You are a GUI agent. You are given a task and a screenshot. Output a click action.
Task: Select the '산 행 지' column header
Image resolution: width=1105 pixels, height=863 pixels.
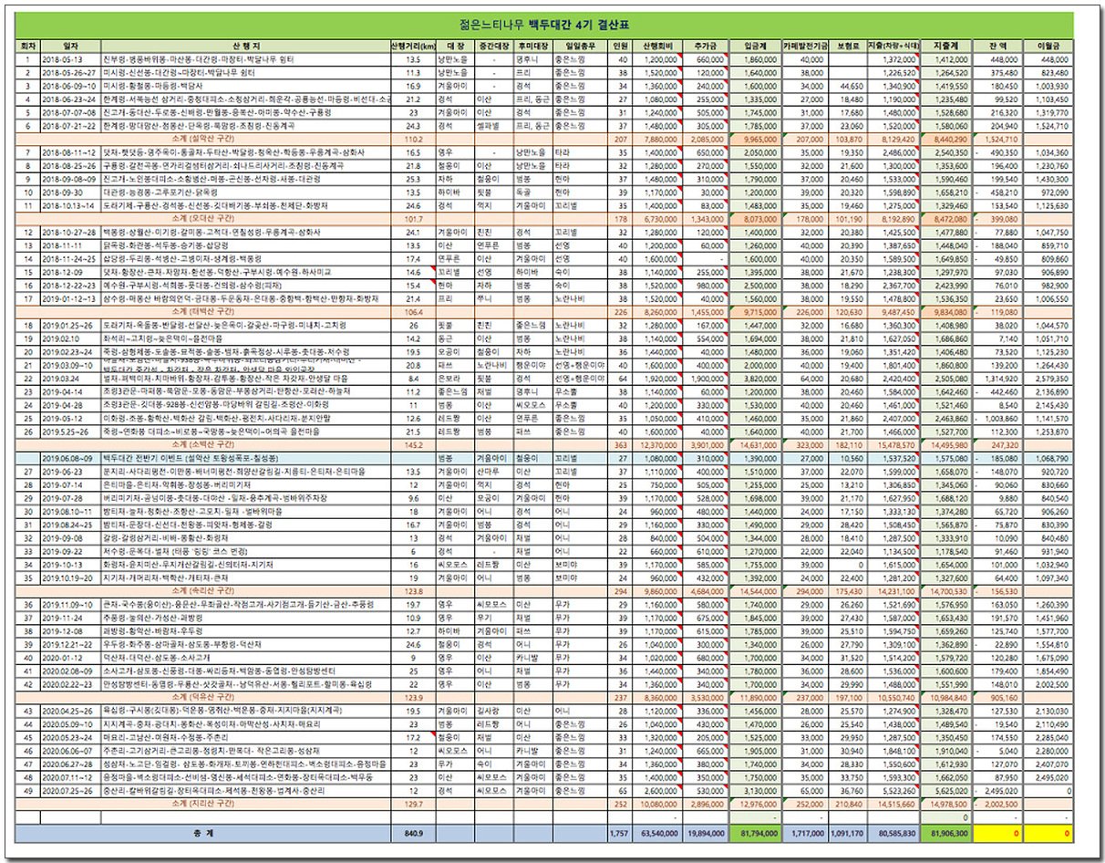[x=246, y=47]
